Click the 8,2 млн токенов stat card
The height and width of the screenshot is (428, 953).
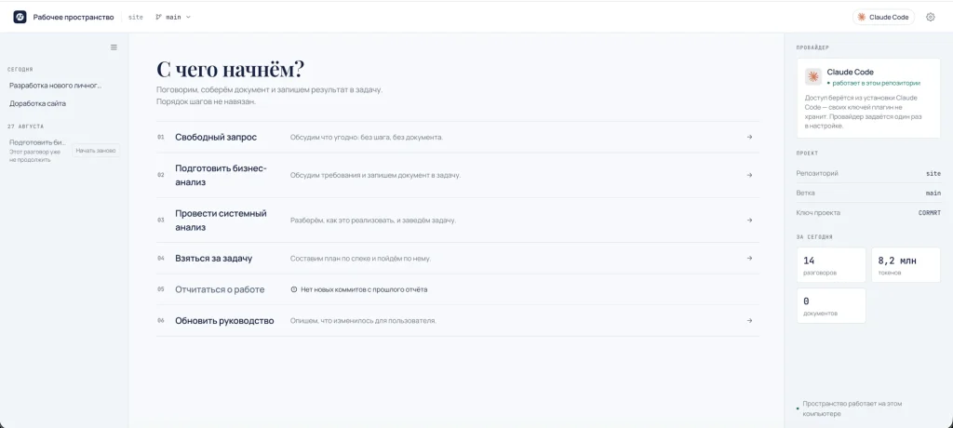[906, 265]
